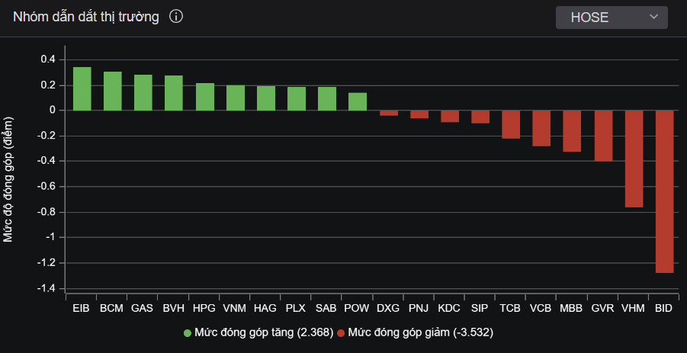The height and width of the screenshot is (353, 687).
Task: Click the red legend dot for giảm
Action: (341, 333)
